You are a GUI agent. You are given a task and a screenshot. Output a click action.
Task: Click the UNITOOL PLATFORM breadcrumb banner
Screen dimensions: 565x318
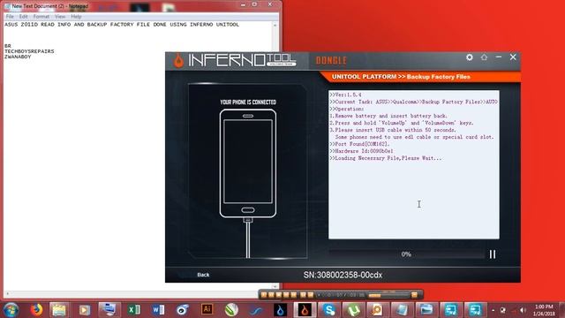401,77
